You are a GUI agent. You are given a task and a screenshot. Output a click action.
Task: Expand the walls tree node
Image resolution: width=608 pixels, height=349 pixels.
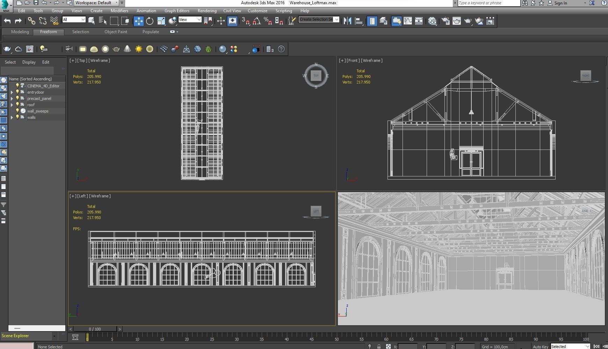[x=12, y=118]
